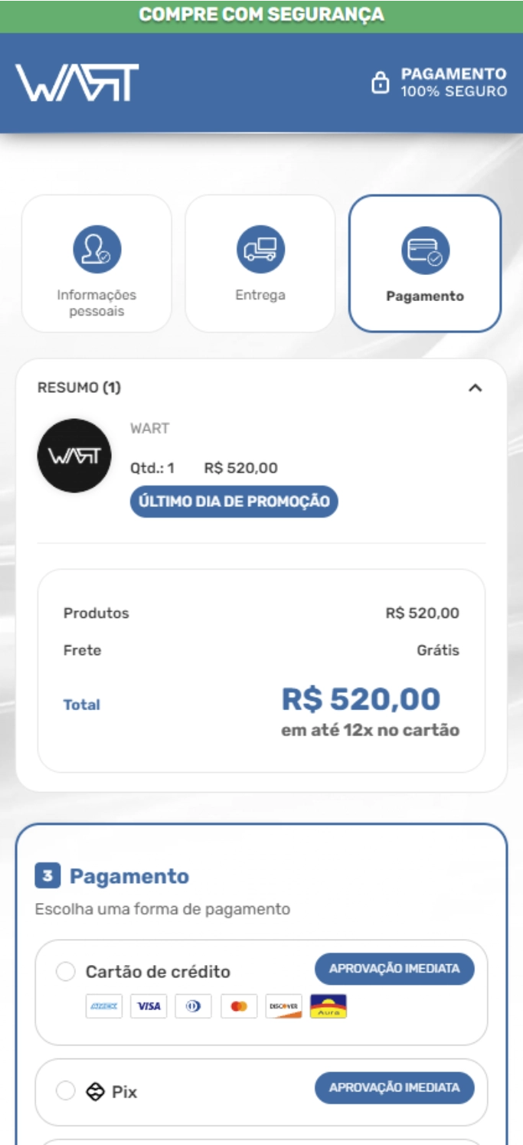Switch to the Entrega step tab
Image resolution: width=523 pixels, height=1145 pixels.
(260, 263)
